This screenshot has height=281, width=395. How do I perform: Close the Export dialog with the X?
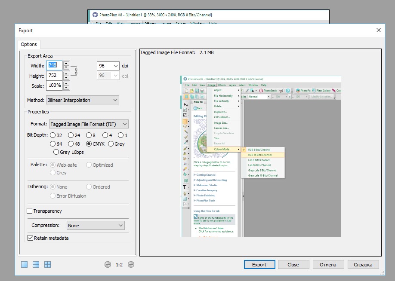[378, 30]
